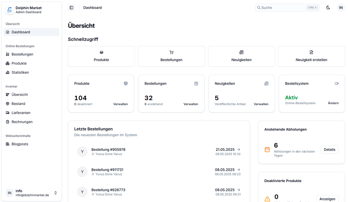Open Lieferanten in the sidebar
Viewport: 348px width, 202px height.
click(32, 113)
